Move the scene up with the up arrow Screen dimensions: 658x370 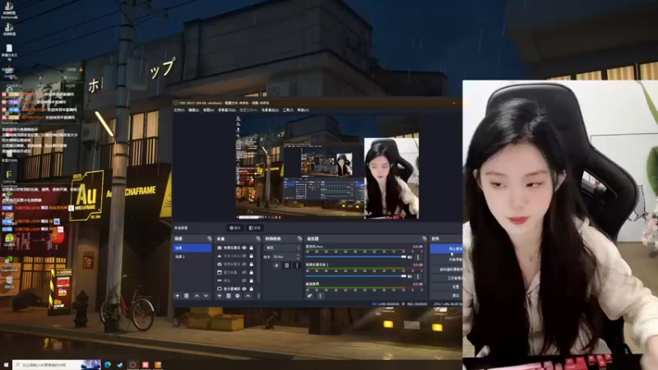(x=197, y=296)
